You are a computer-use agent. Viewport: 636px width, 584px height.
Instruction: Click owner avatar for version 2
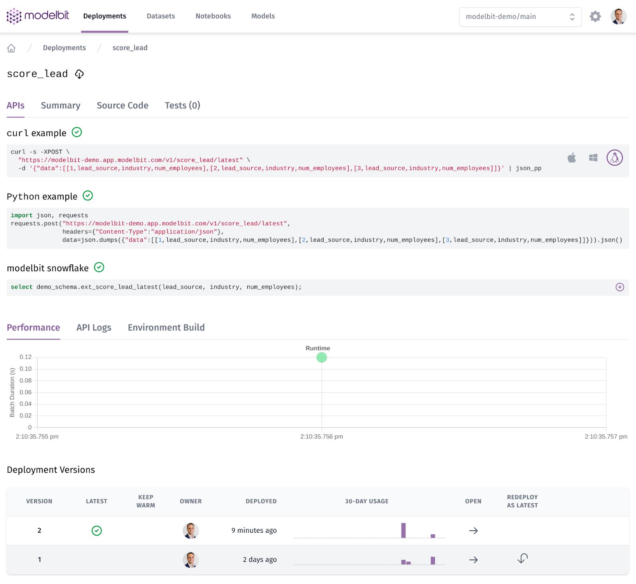coord(191,530)
